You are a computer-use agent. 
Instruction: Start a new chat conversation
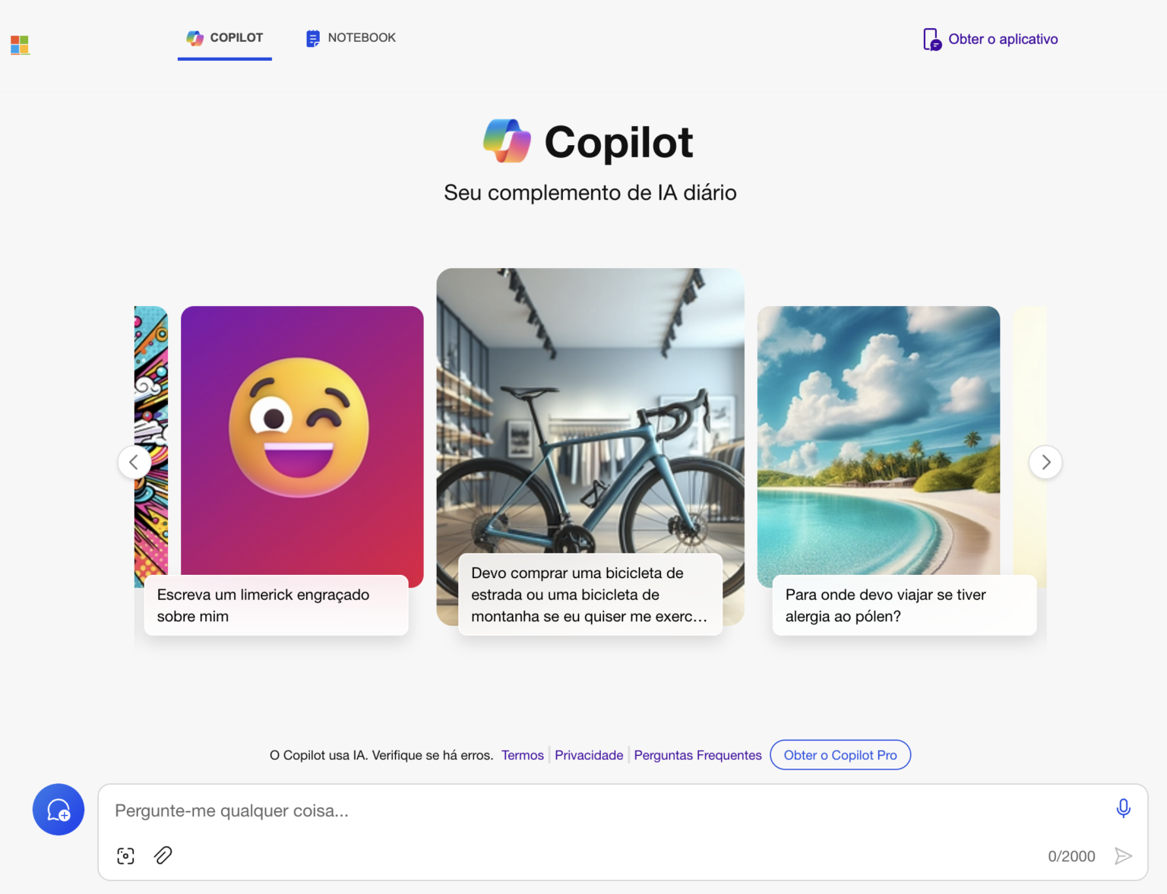click(x=59, y=810)
